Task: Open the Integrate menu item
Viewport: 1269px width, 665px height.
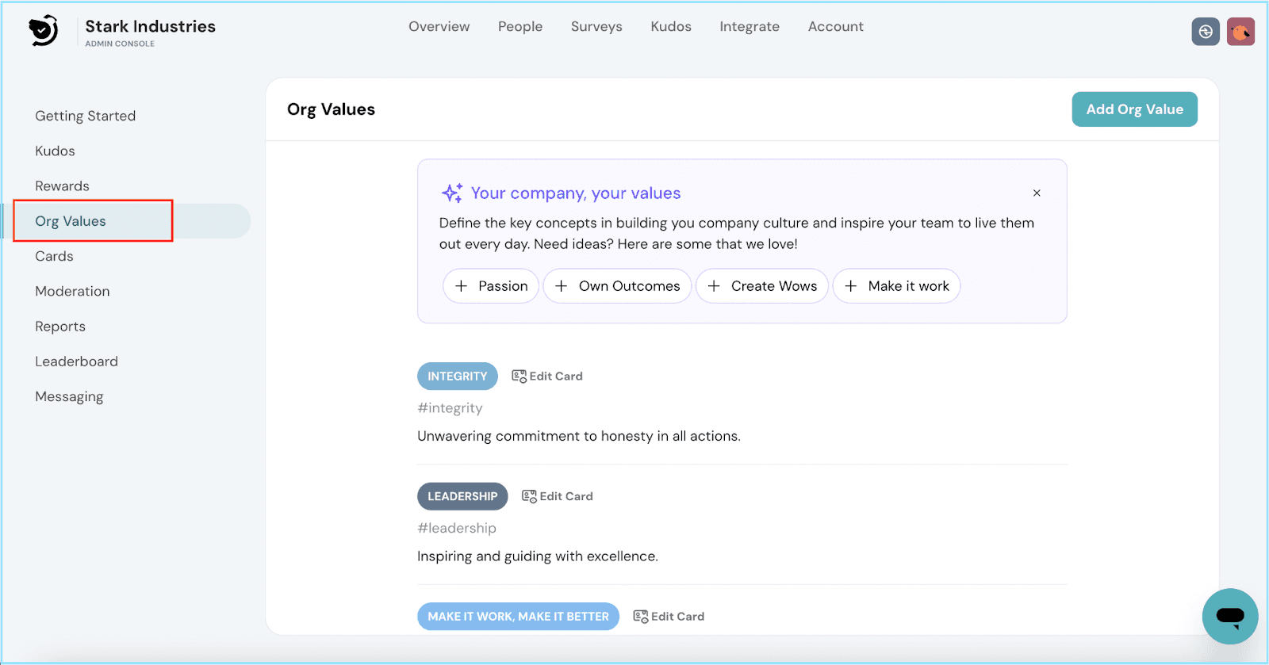Action: click(x=750, y=26)
